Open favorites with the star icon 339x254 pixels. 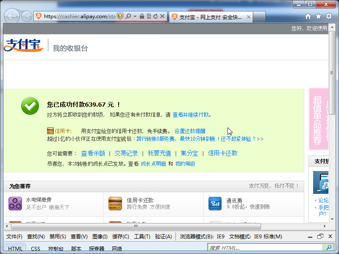click(x=318, y=16)
